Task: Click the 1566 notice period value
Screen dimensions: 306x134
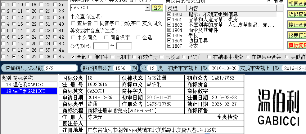Action: pyautogui.click(x=122, y=68)
